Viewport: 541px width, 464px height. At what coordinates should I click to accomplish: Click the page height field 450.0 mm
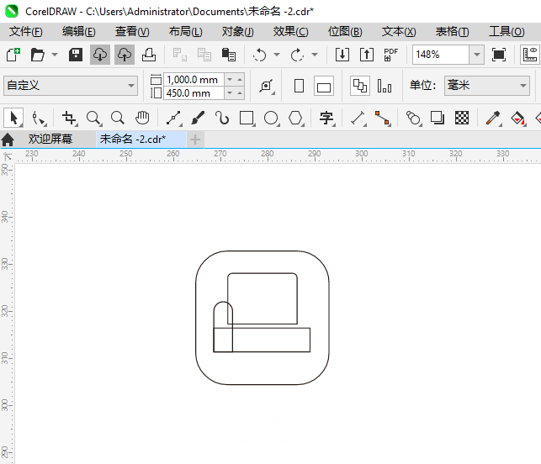pyautogui.click(x=194, y=93)
